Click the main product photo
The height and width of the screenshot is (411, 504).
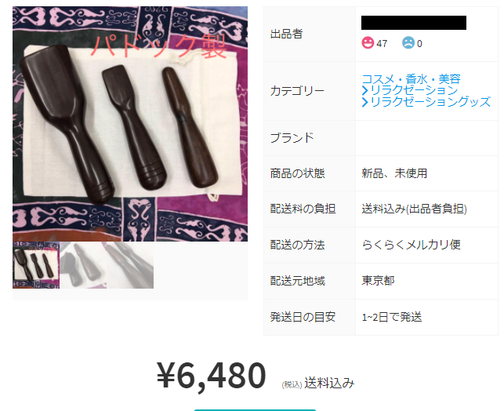point(130,124)
